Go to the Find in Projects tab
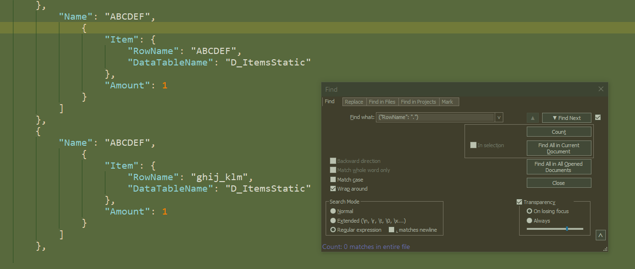635x269 pixels. [419, 102]
